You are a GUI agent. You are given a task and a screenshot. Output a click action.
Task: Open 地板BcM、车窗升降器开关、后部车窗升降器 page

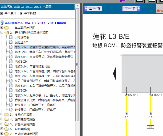pos(45,71)
